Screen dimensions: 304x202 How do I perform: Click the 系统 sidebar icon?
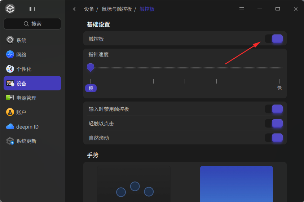coord(10,40)
